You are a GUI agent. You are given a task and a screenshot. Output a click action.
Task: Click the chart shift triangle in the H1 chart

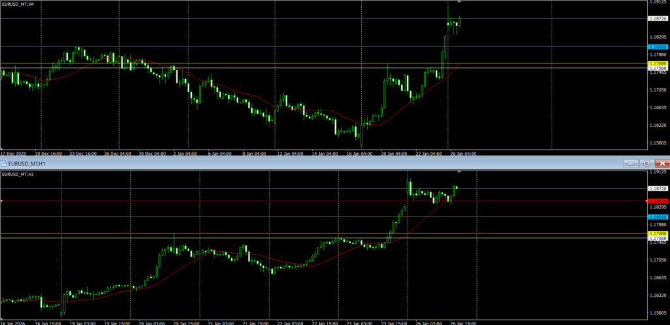point(459,172)
